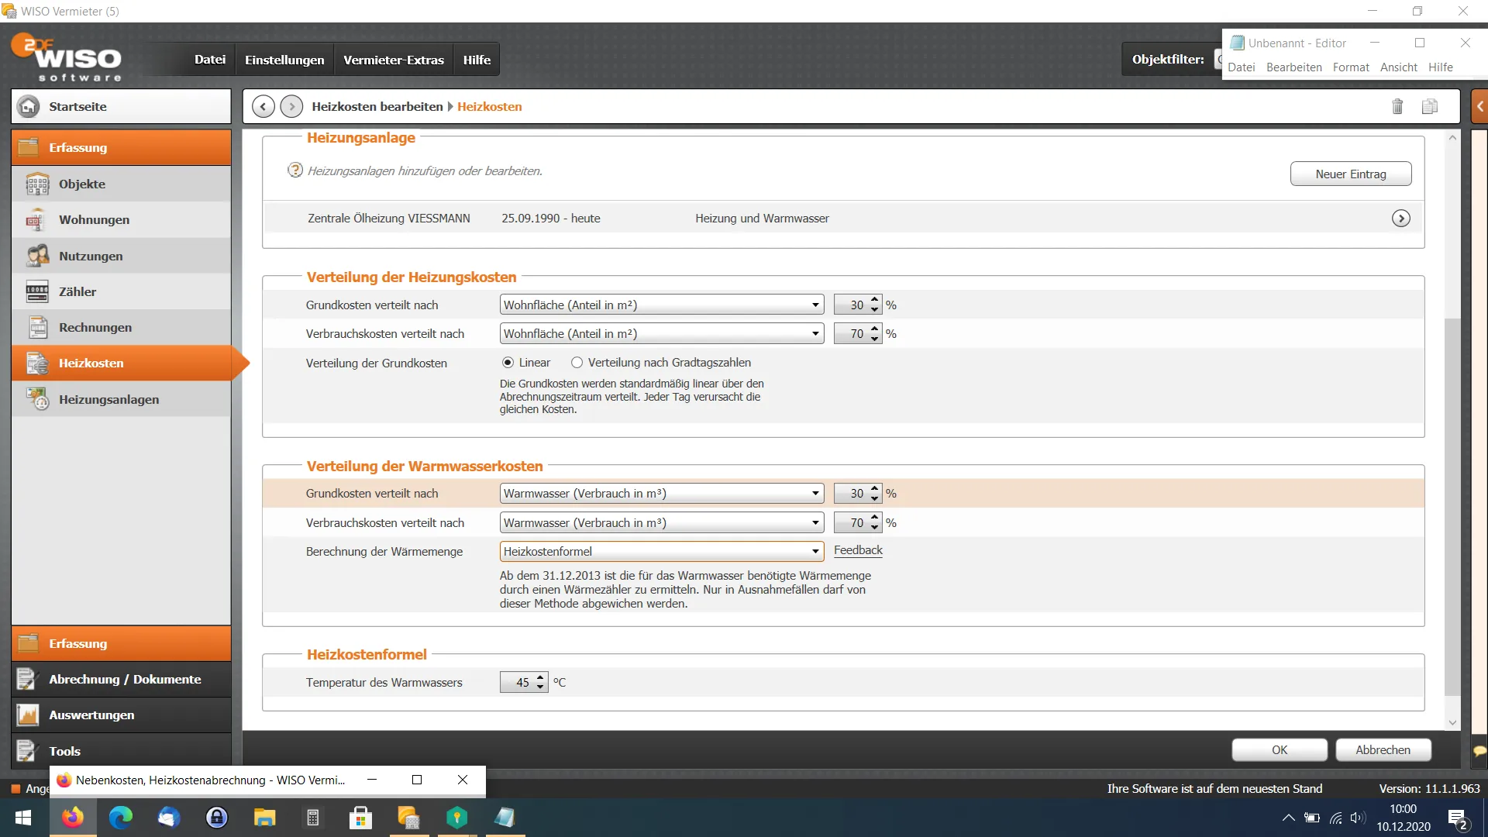Select Verteilung nach Gradtagszahlen option
This screenshot has height=837, width=1488.
click(x=577, y=363)
